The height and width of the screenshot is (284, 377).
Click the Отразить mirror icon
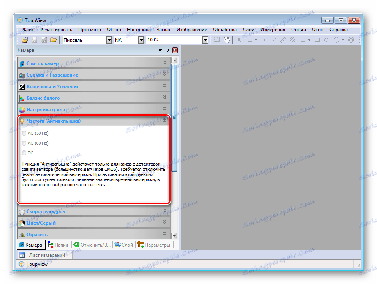[22, 235]
